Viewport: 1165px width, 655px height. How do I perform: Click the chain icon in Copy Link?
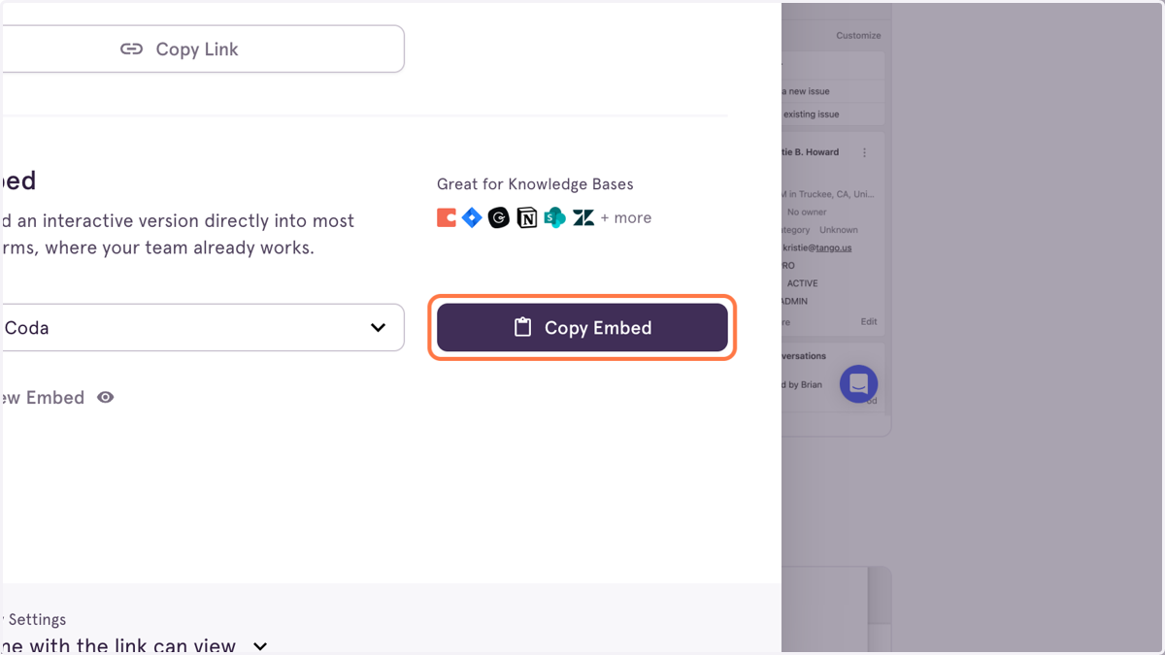(131, 49)
